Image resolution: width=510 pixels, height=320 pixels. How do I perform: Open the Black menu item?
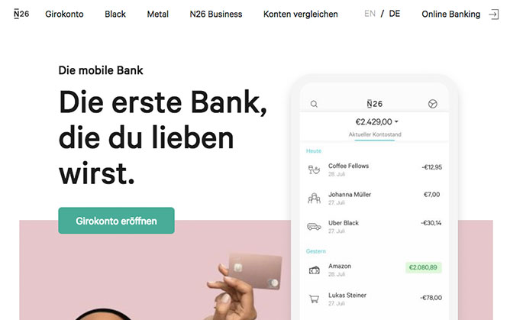click(115, 14)
